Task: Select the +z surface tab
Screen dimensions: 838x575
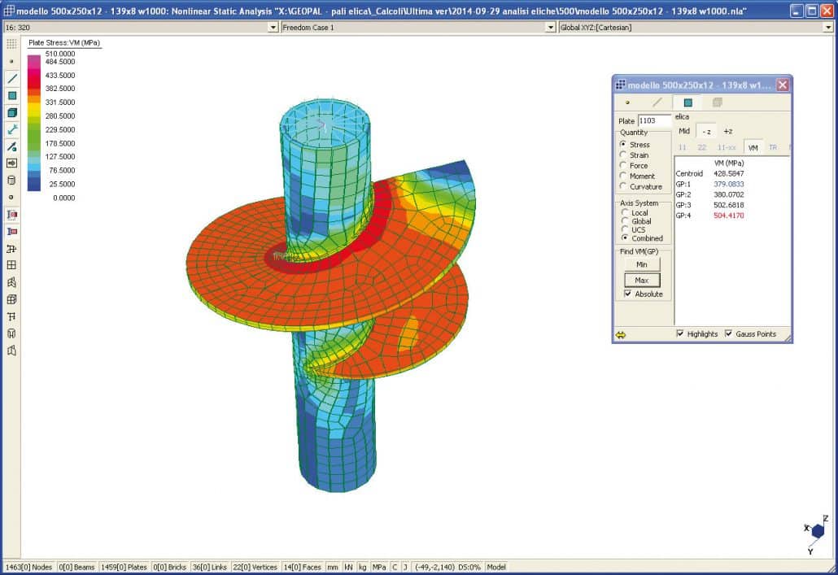Action: click(728, 131)
